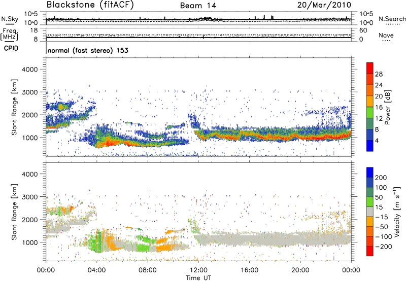Click the '-50' value on the velocity colorbar

[381, 227]
